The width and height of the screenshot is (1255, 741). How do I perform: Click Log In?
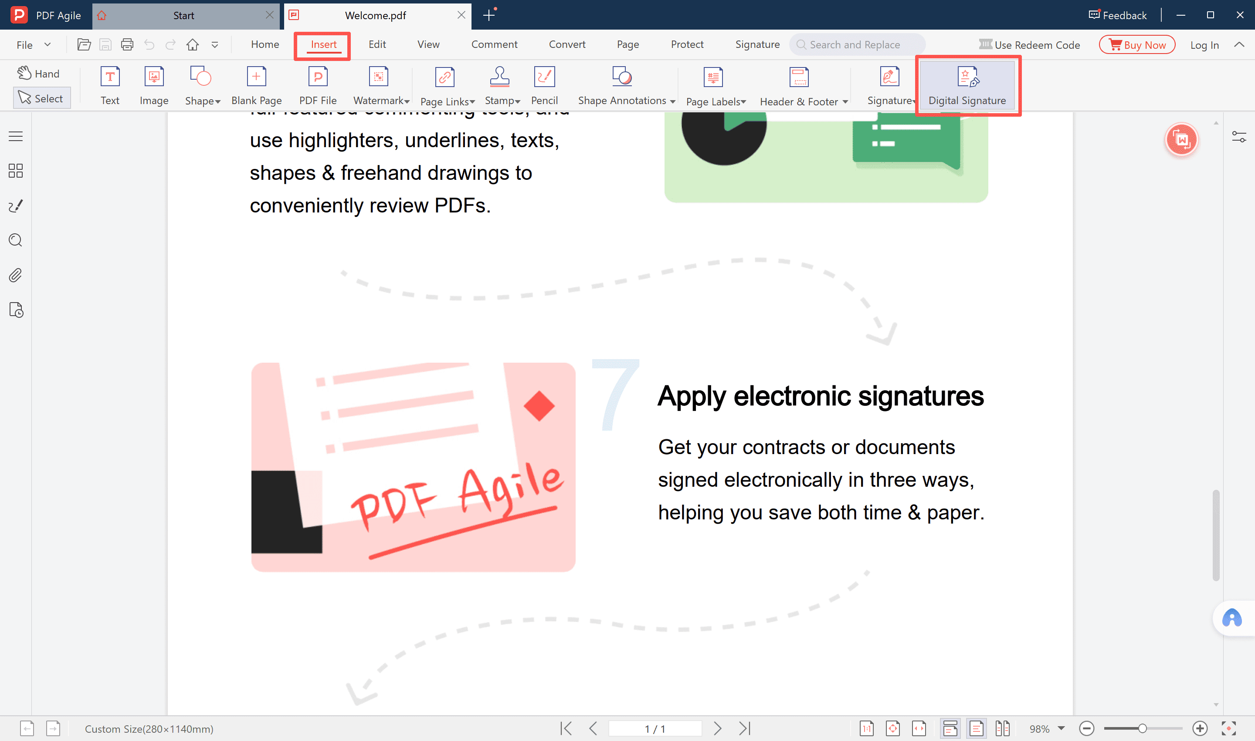pos(1204,45)
